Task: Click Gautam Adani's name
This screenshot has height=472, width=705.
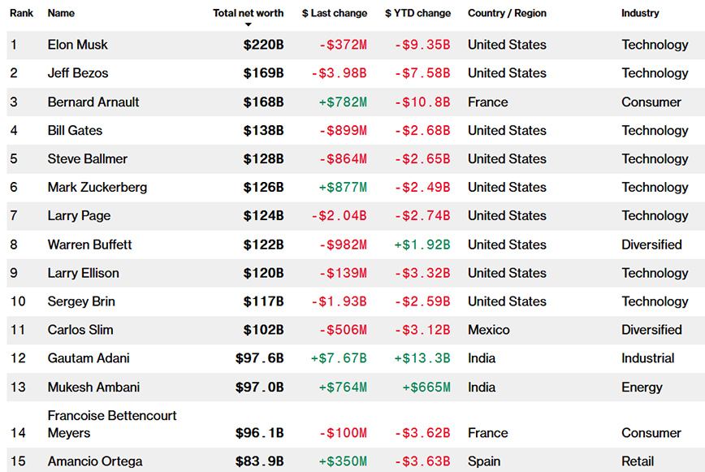Action: [x=89, y=358]
